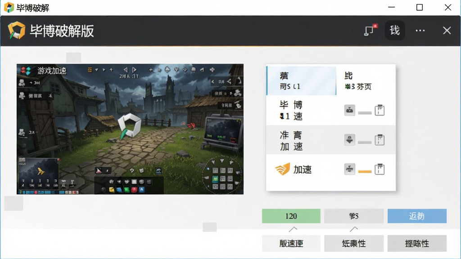The width and height of the screenshot is (461, 259).
Task: Select the middle 加速 row with gray background
Action: click(x=331, y=140)
